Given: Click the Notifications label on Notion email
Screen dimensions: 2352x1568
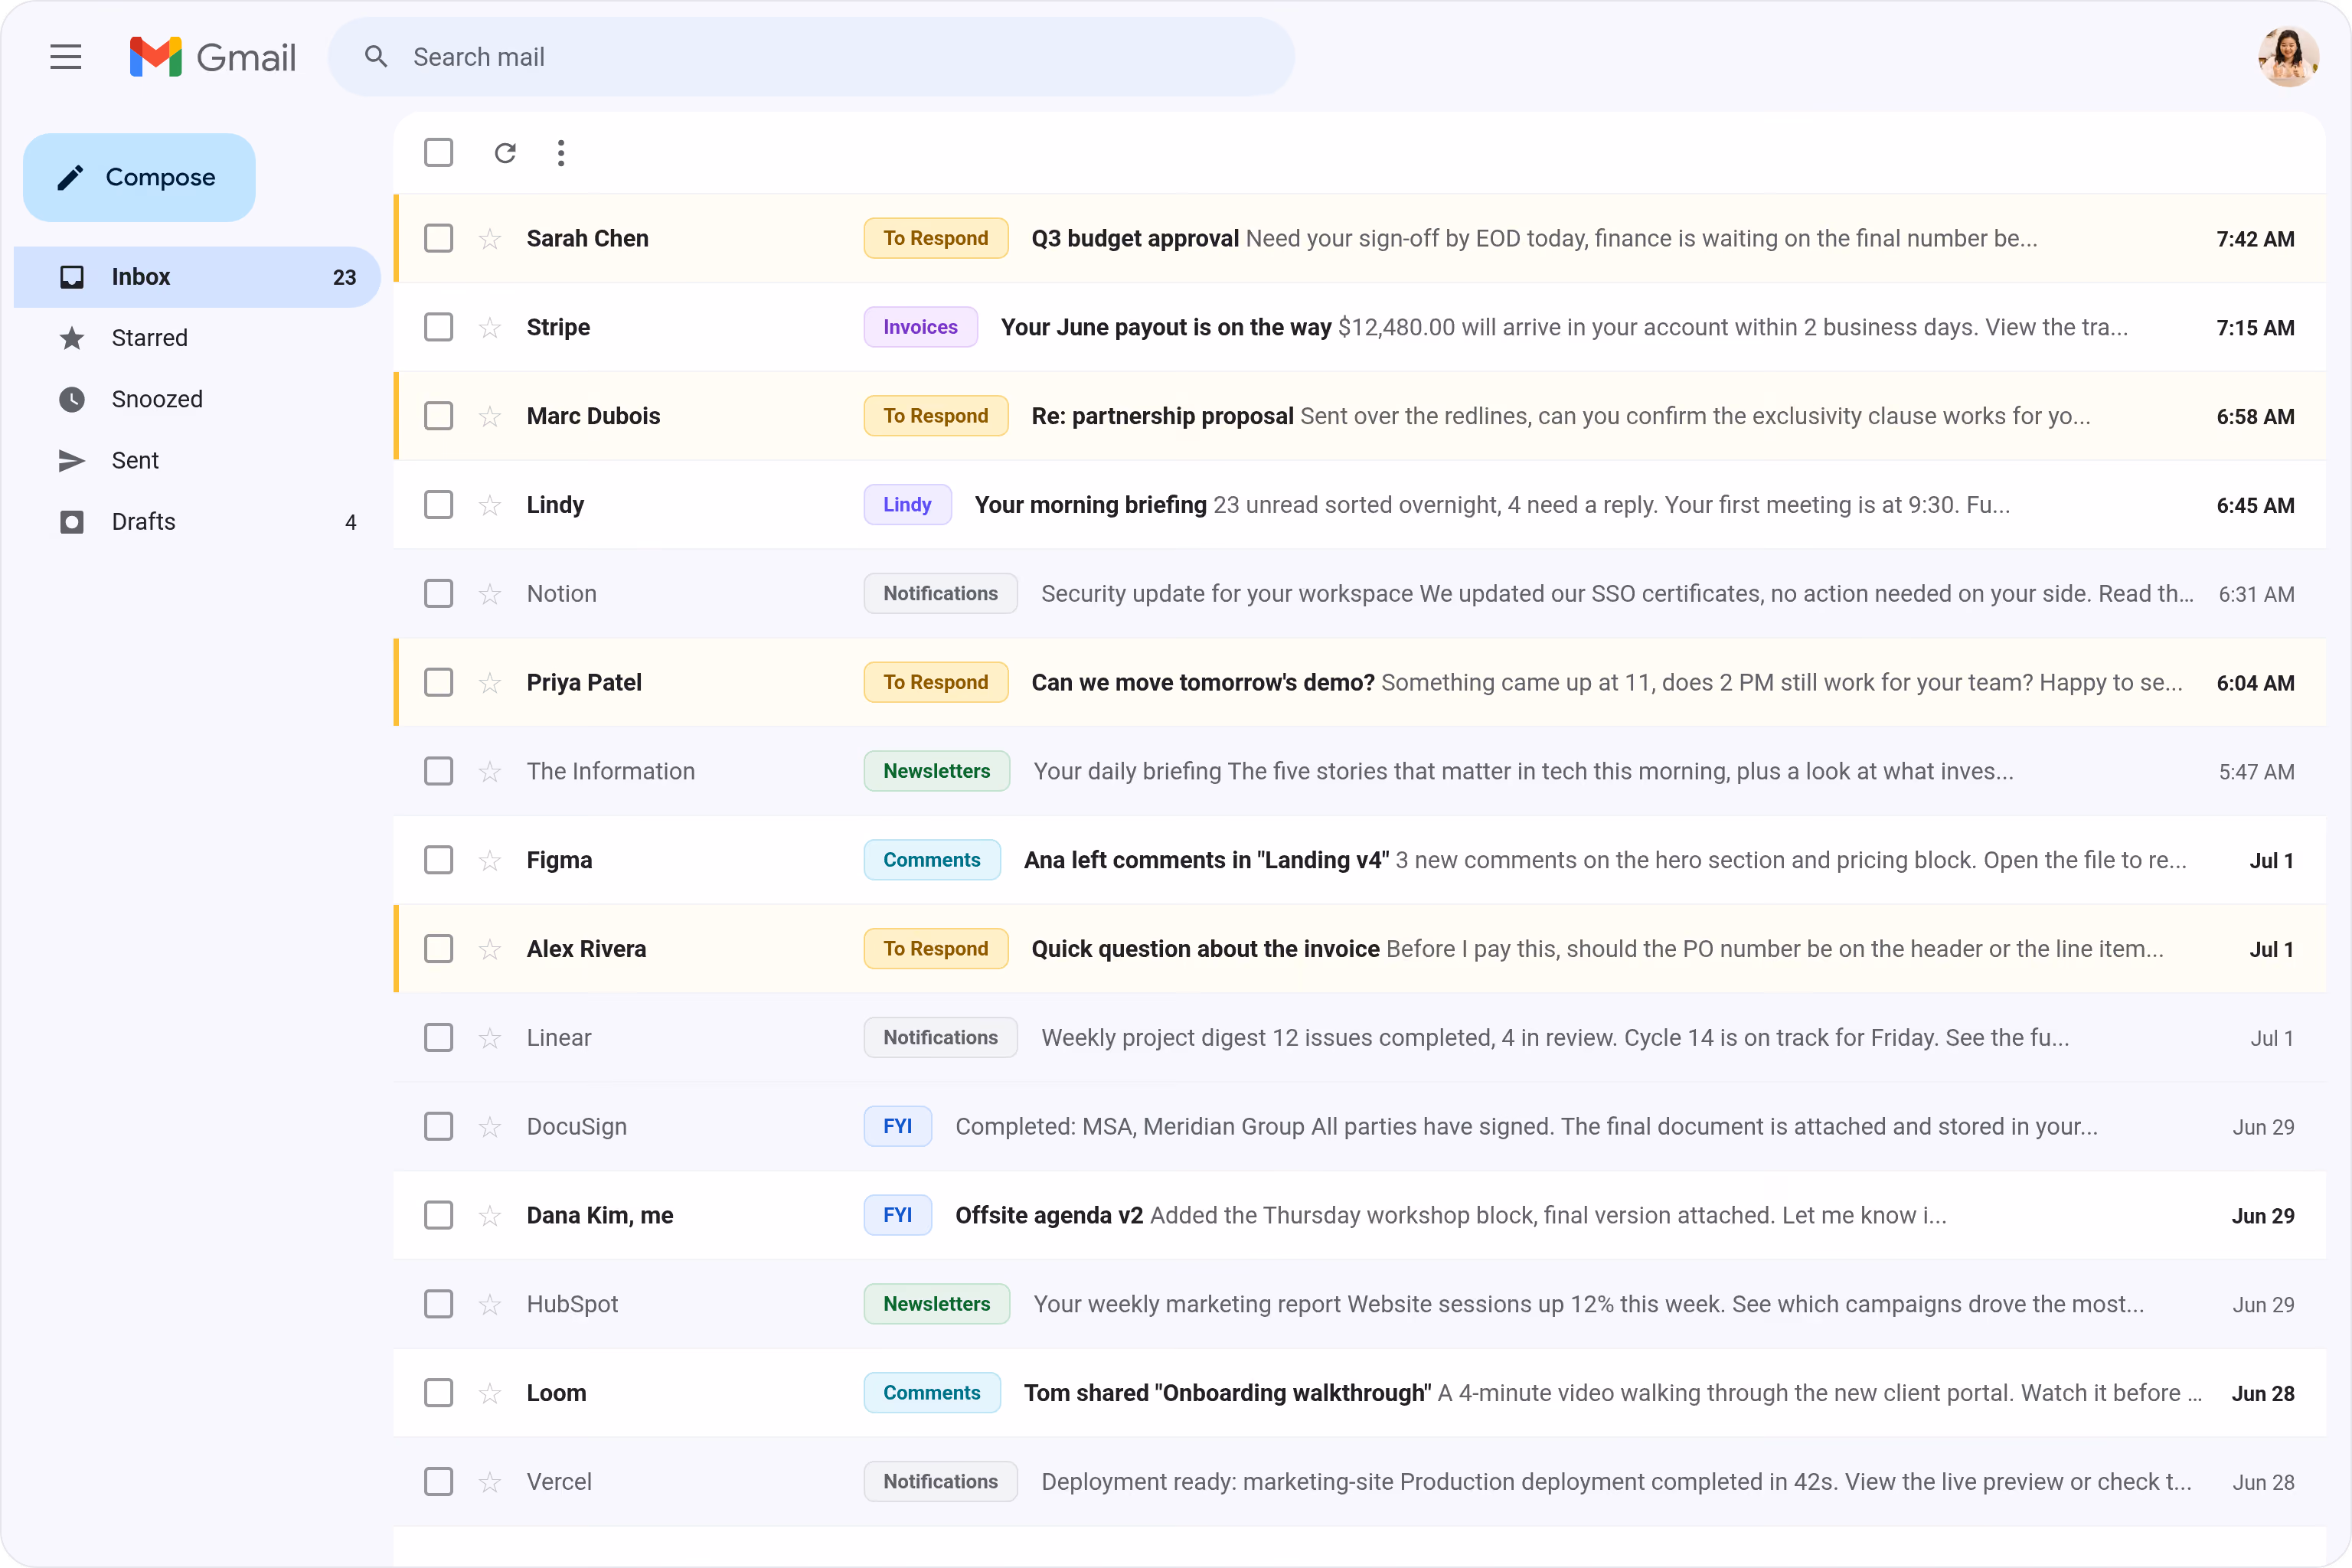Looking at the screenshot, I should 941,594.
